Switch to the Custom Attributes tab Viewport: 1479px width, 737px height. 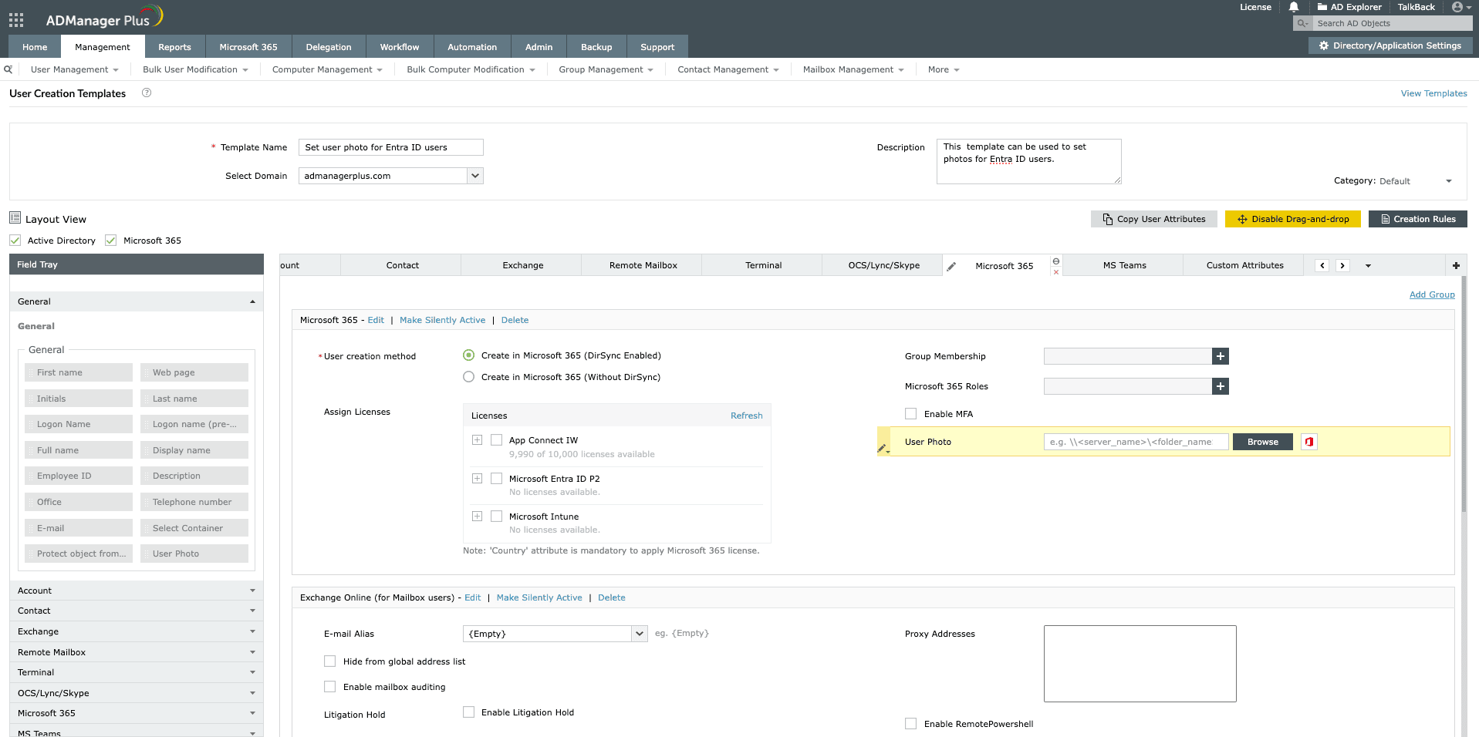[1244, 265]
